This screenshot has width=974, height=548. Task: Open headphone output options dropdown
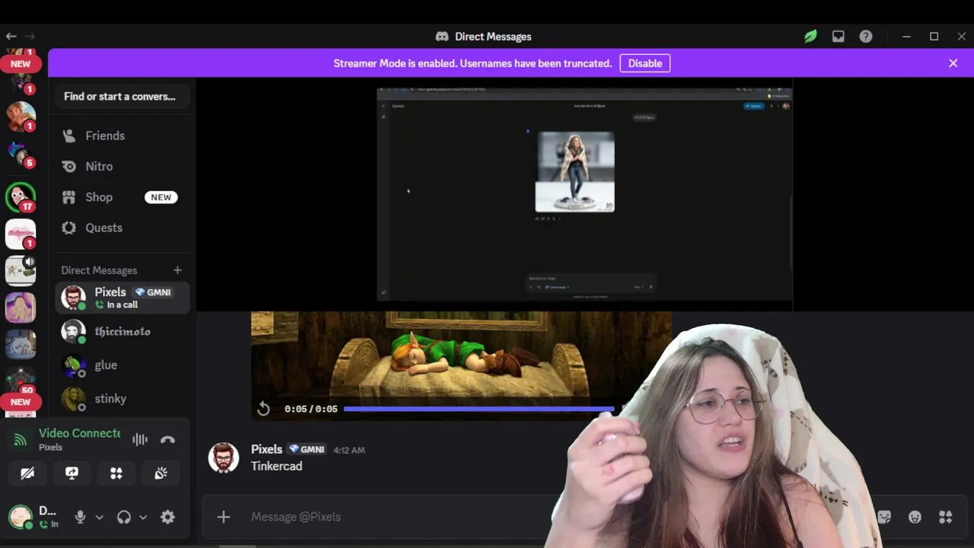[143, 517]
